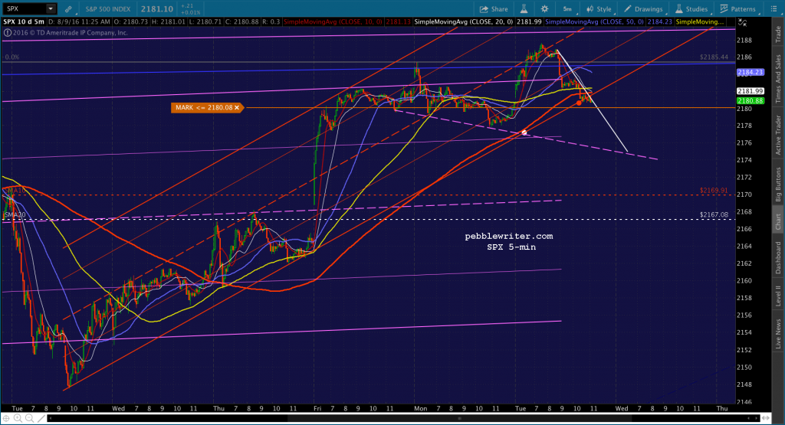
Task: Open the 5m timeframe dropdown
Action: pos(569,9)
